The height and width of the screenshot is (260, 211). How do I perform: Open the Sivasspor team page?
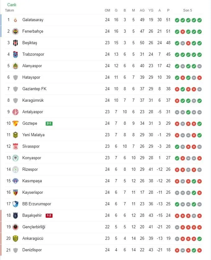(x=31, y=146)
